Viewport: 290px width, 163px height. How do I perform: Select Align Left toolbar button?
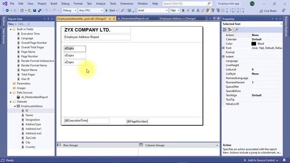(208, 10)
